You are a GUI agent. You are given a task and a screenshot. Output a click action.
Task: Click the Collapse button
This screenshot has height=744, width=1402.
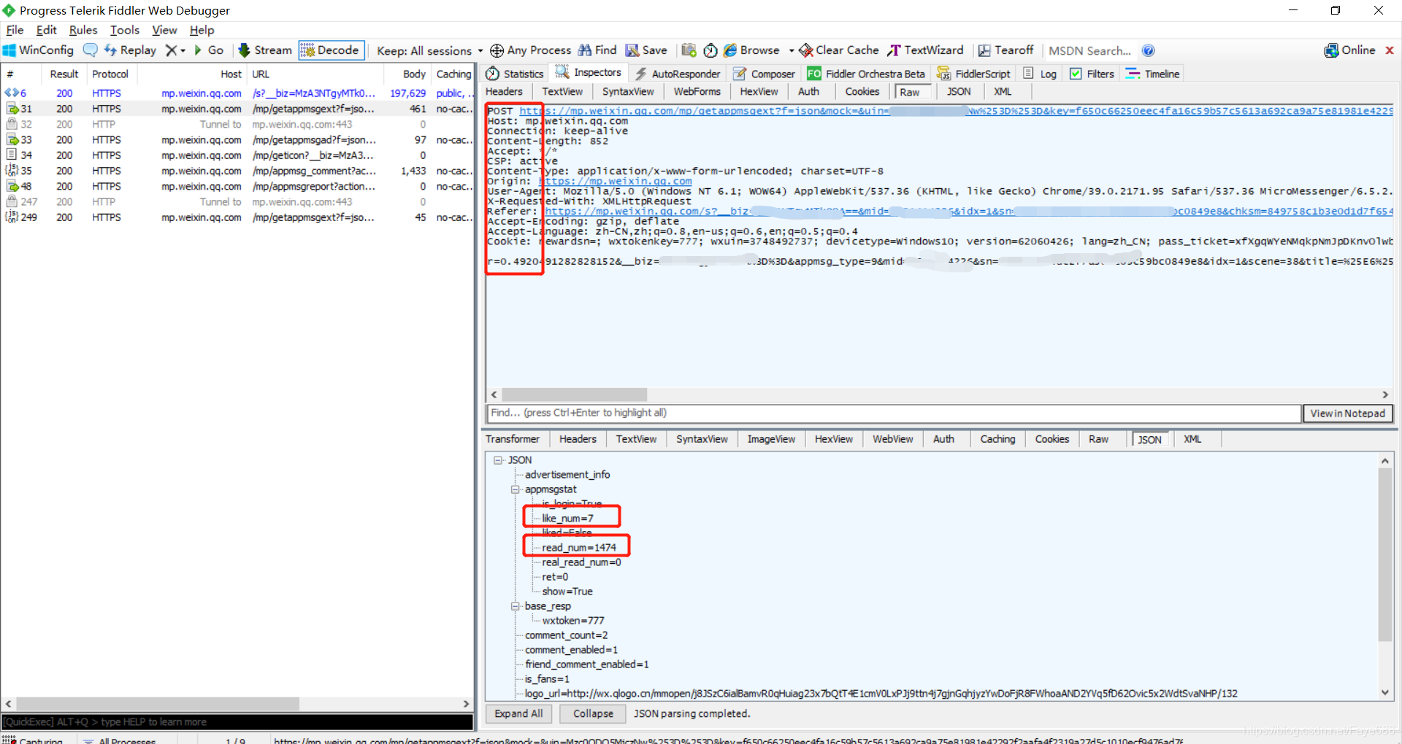593,713
